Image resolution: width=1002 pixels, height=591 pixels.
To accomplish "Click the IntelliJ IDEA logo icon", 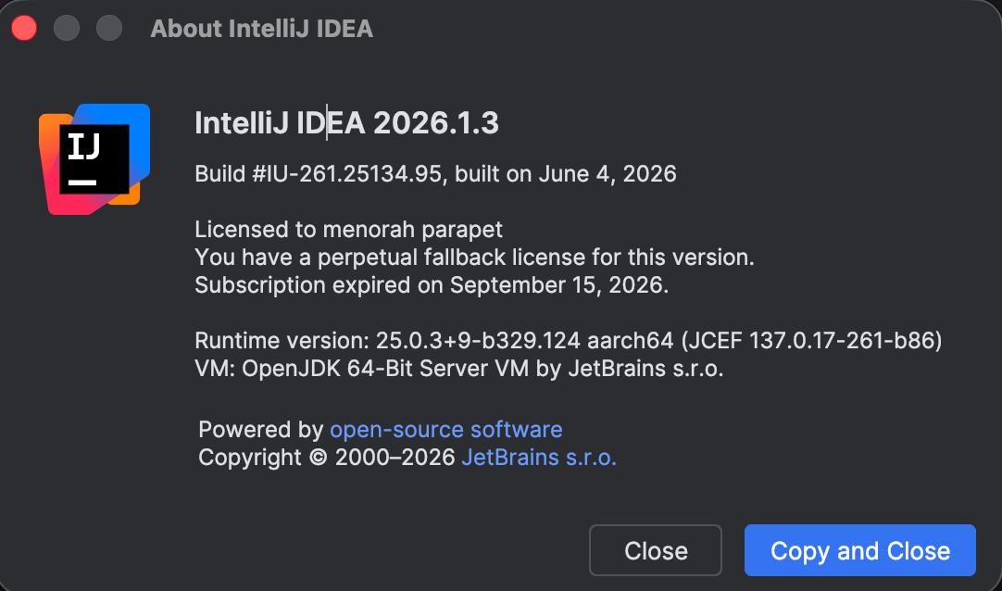I will [x=94, y=159].
